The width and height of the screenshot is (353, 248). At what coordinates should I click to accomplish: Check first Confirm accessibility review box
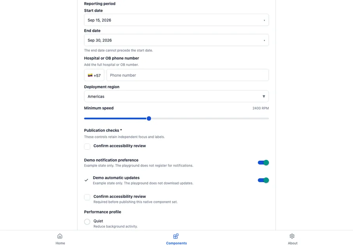[x=87, y=147]
